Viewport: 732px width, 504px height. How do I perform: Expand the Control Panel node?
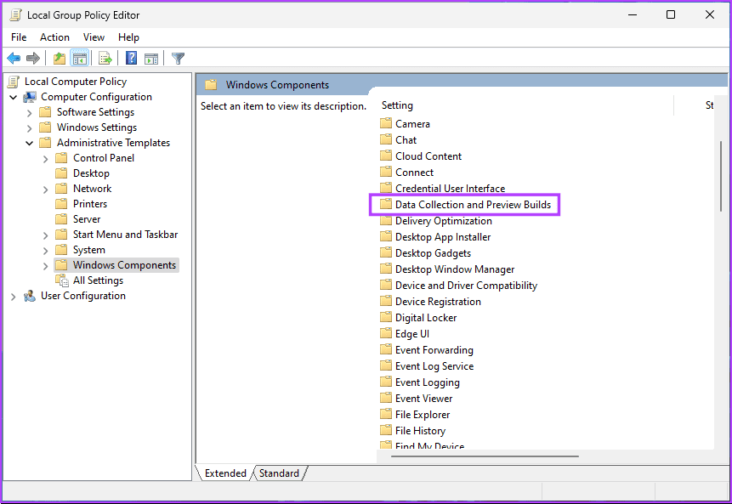click(45, 159)
